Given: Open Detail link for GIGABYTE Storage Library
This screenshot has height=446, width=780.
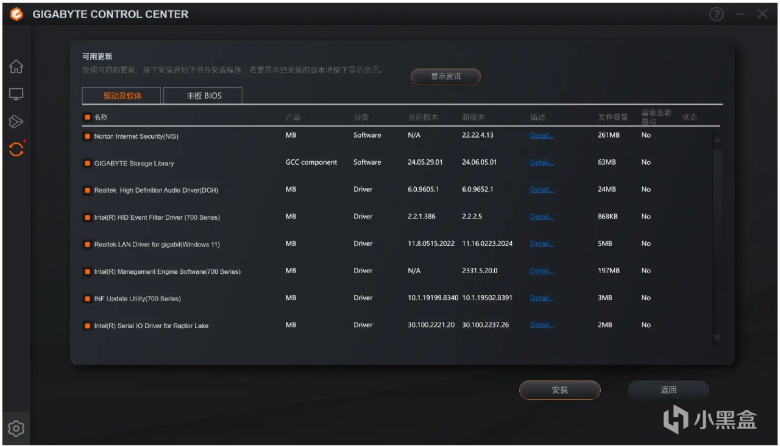Looking at the screenshot, I should pos(542,162).
